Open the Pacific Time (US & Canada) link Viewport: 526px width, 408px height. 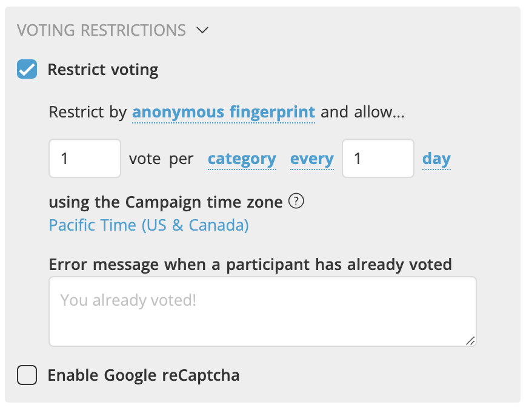(x=148, y=225)
